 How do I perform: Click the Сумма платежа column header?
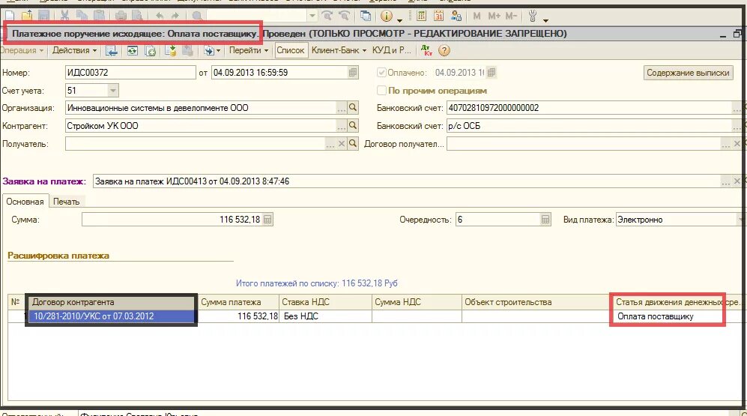coord(238,302)
